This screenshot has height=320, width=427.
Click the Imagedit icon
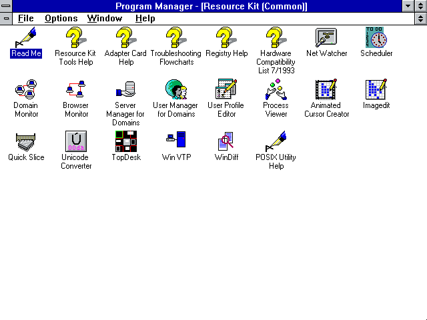click(376, 89)
